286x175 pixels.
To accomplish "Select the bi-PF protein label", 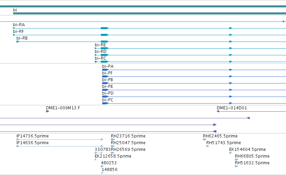I will click(x=107, y=73).
